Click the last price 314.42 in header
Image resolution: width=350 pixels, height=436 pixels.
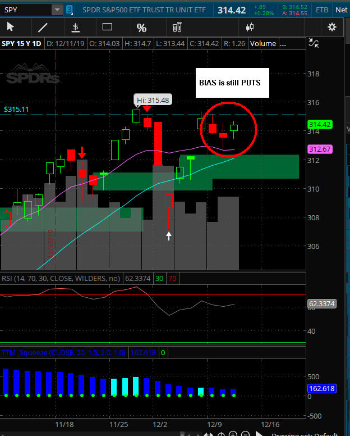coord(232,10)
